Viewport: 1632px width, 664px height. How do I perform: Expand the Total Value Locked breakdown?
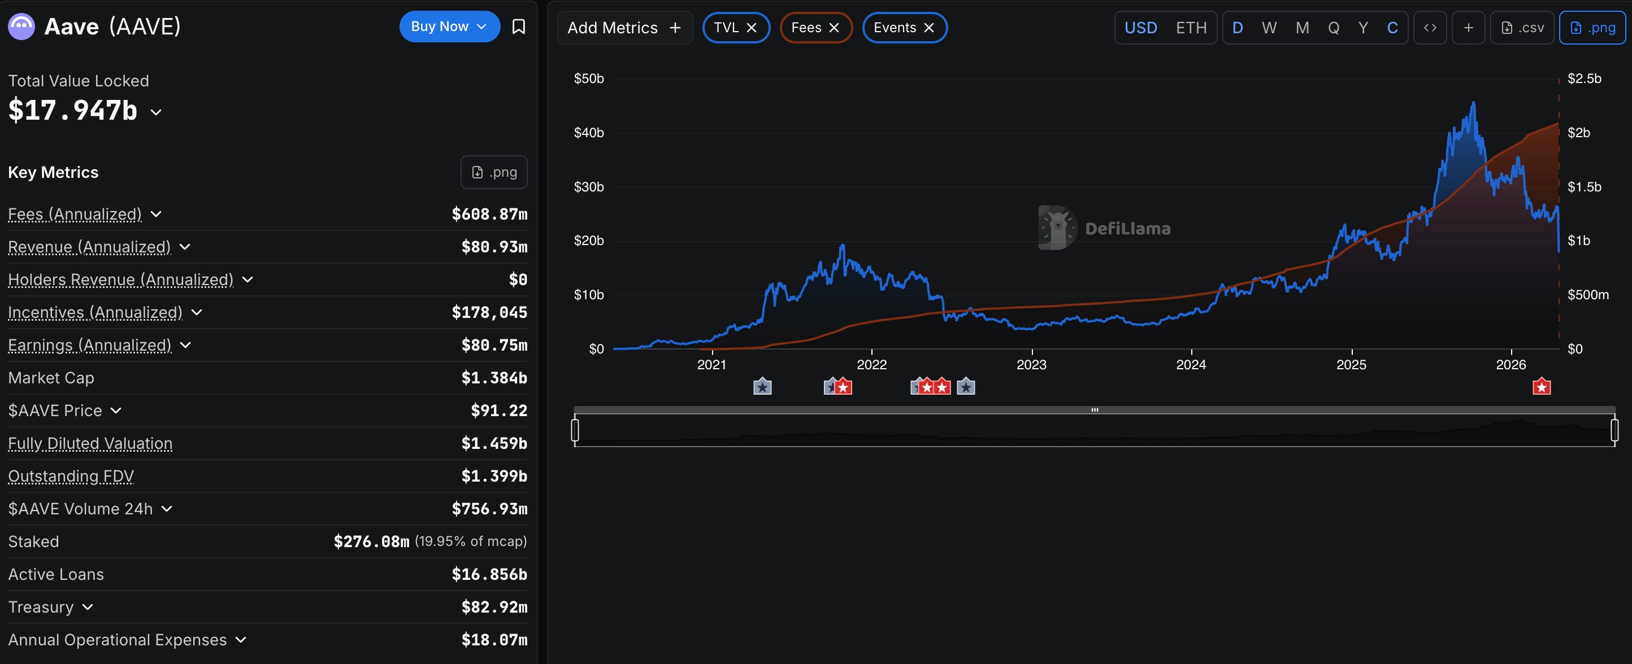(156, 113)
